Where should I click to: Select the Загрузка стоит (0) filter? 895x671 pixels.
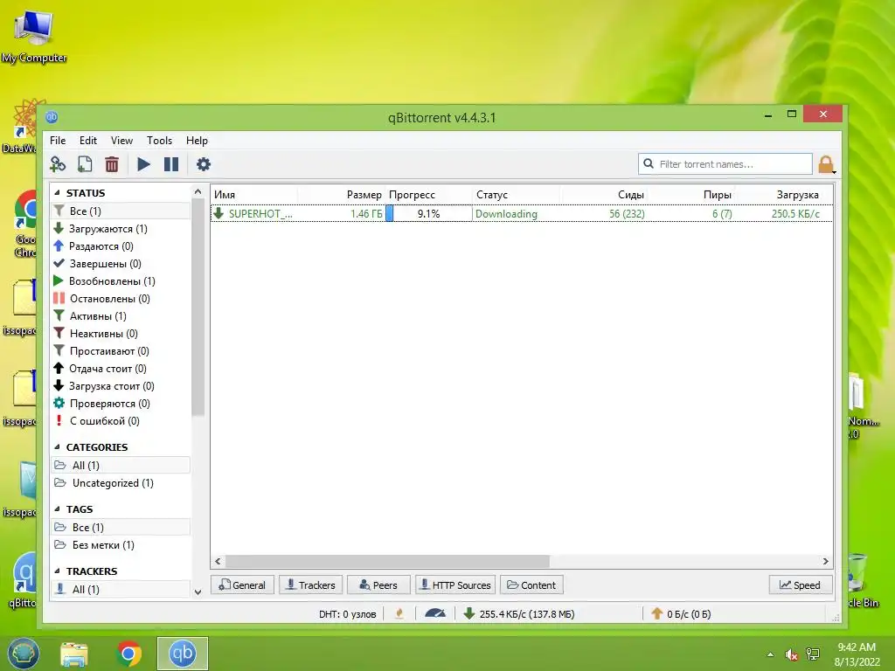pyautogui.click(x=121, y=386)
